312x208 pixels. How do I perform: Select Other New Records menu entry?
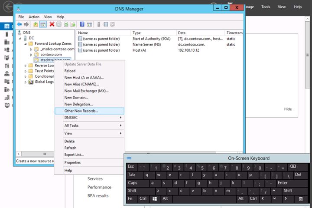point(81,111)
